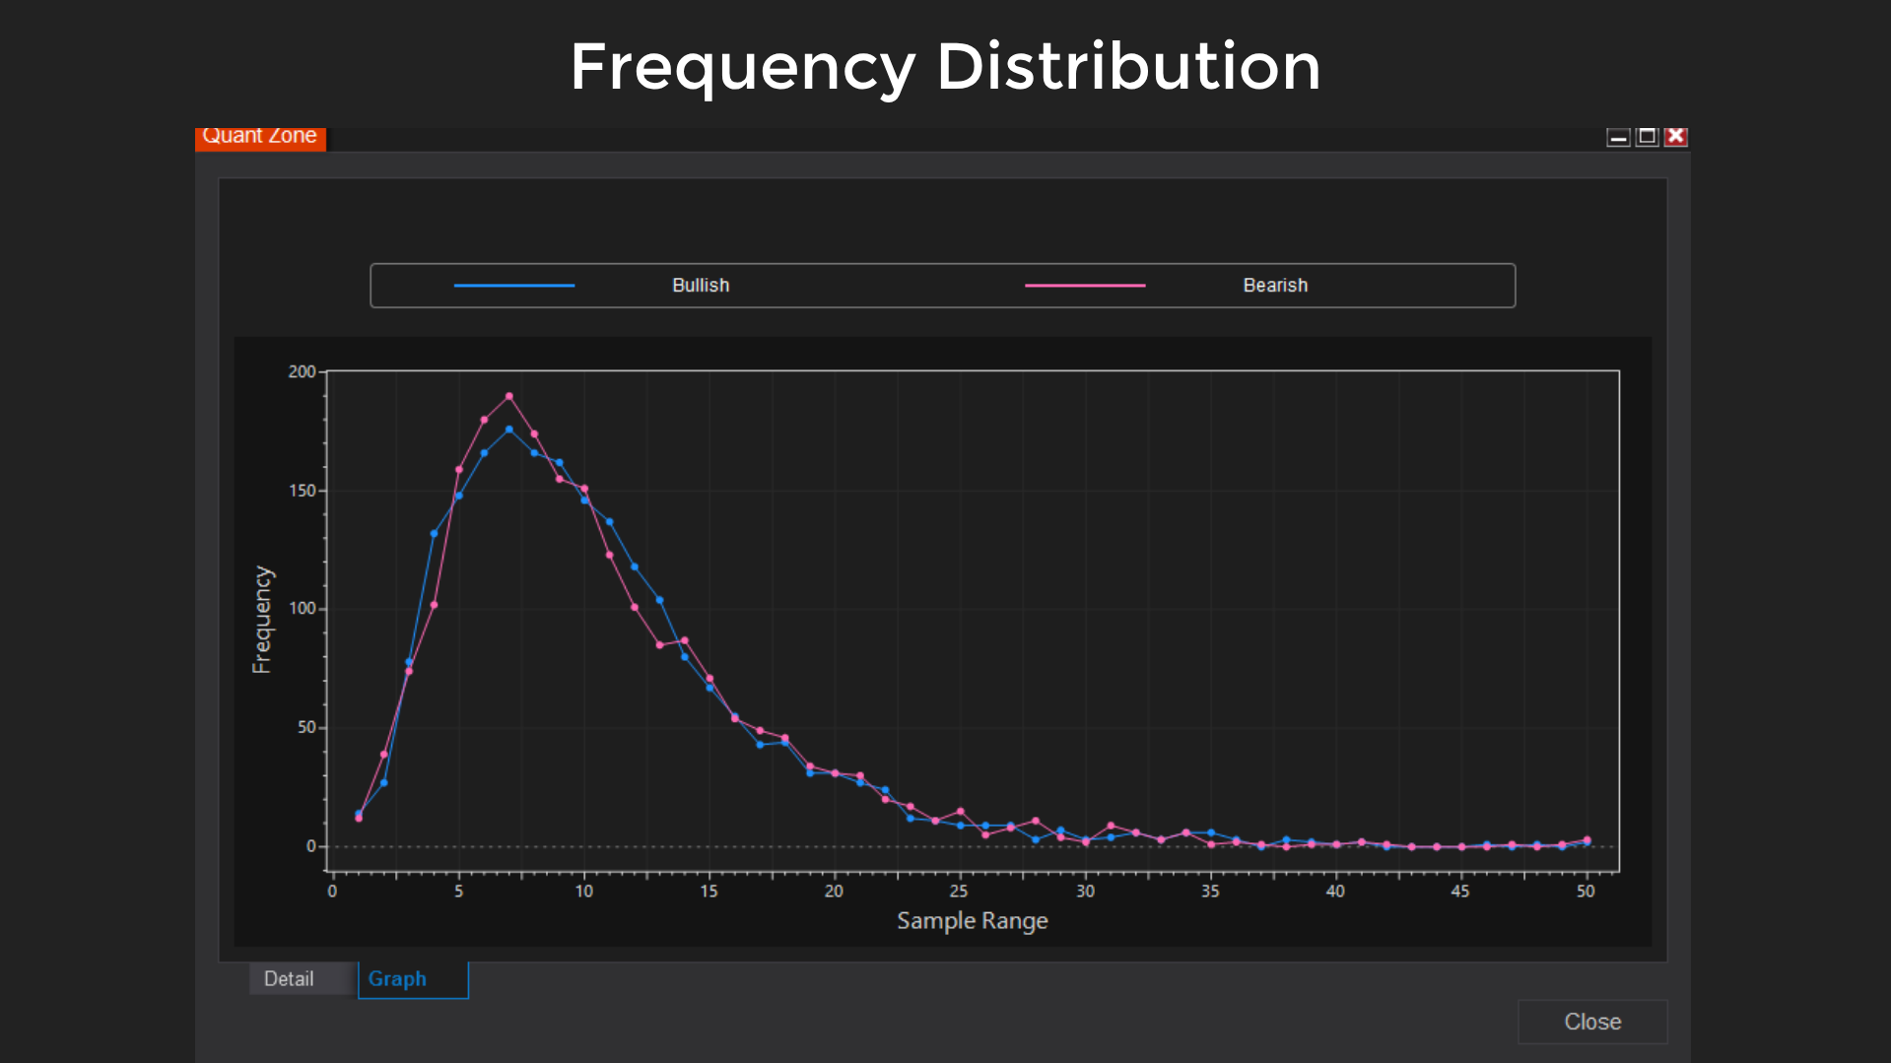Click the blue Bullish point at sample 4
1891x1063 pixels.
coord(434,534)
